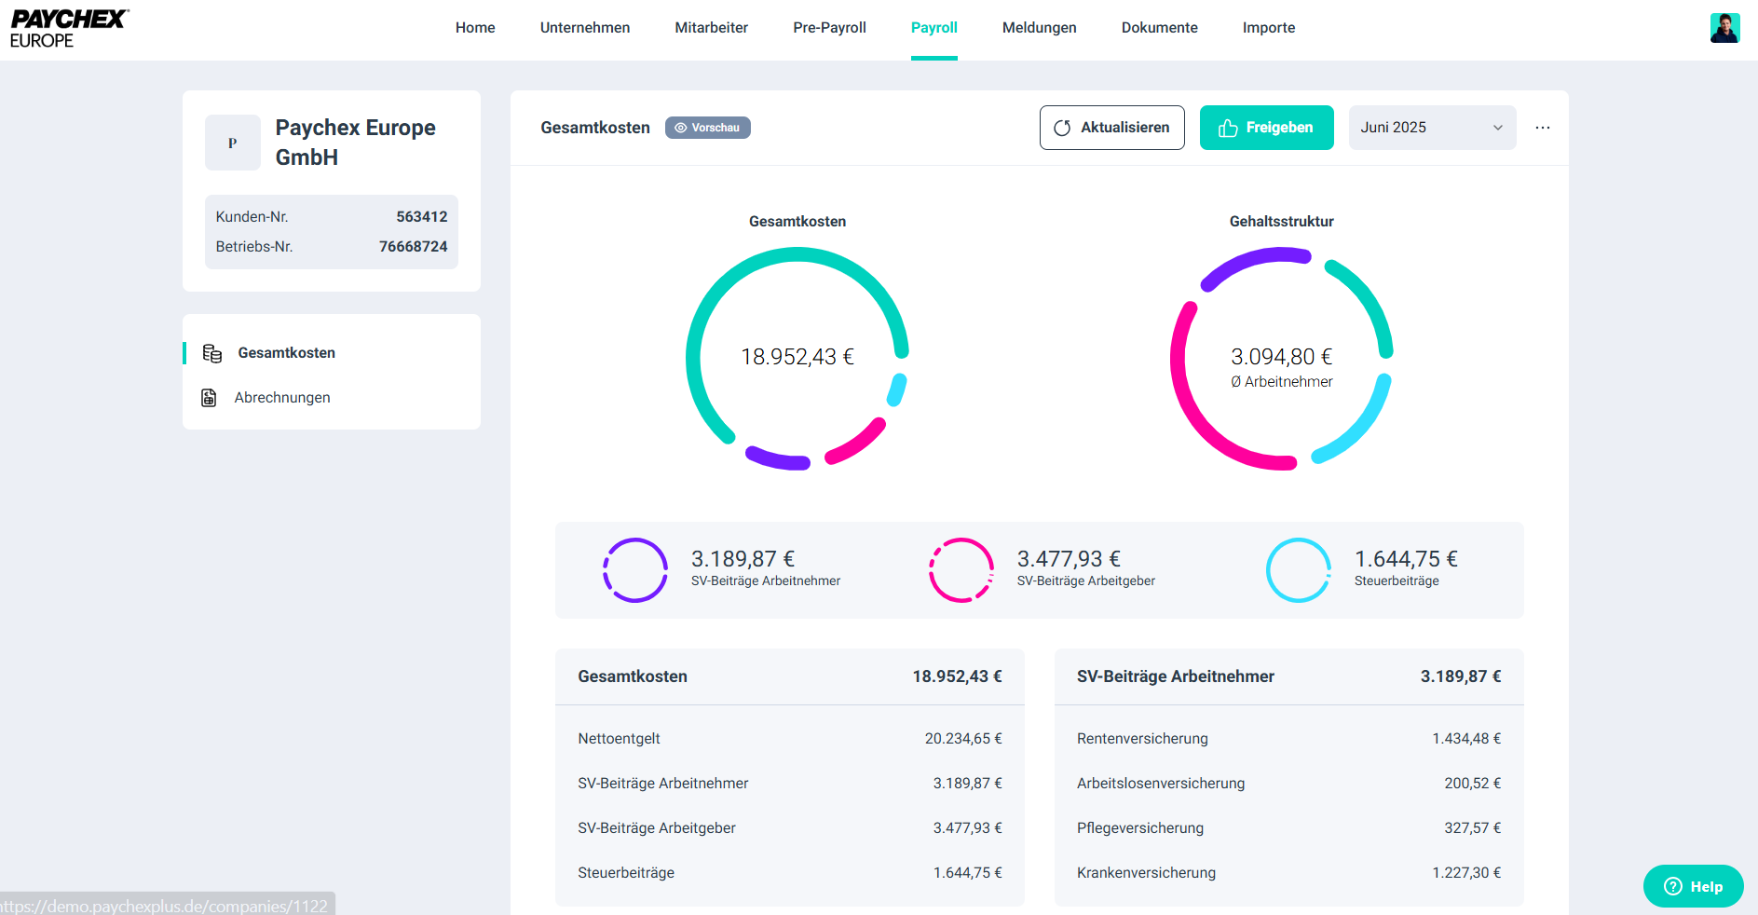Click the cyan Steuerbeiträge ring icon

click(1298, 570)
